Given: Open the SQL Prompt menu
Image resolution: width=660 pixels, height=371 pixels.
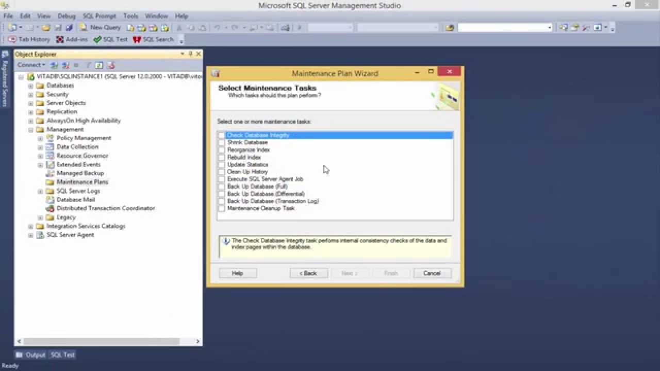Looking at the screenshot, I should pyautogui.click(x=100, y=16).
